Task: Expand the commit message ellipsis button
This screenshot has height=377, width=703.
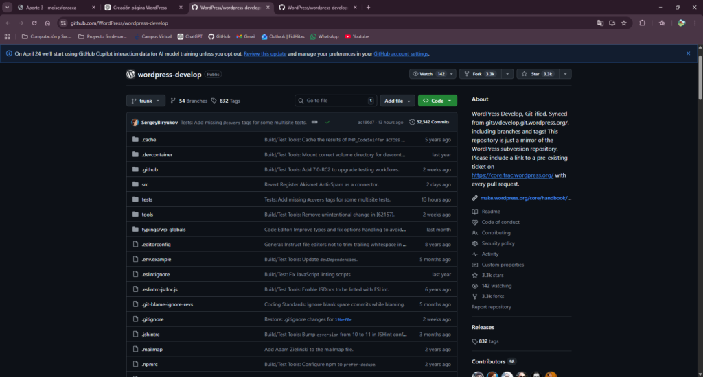Action: tap(314, 122)
